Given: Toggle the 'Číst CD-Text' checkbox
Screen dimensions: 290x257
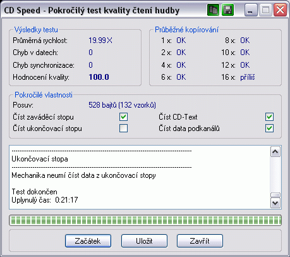Looking at the screenshot, I should [x=269, y=117].
